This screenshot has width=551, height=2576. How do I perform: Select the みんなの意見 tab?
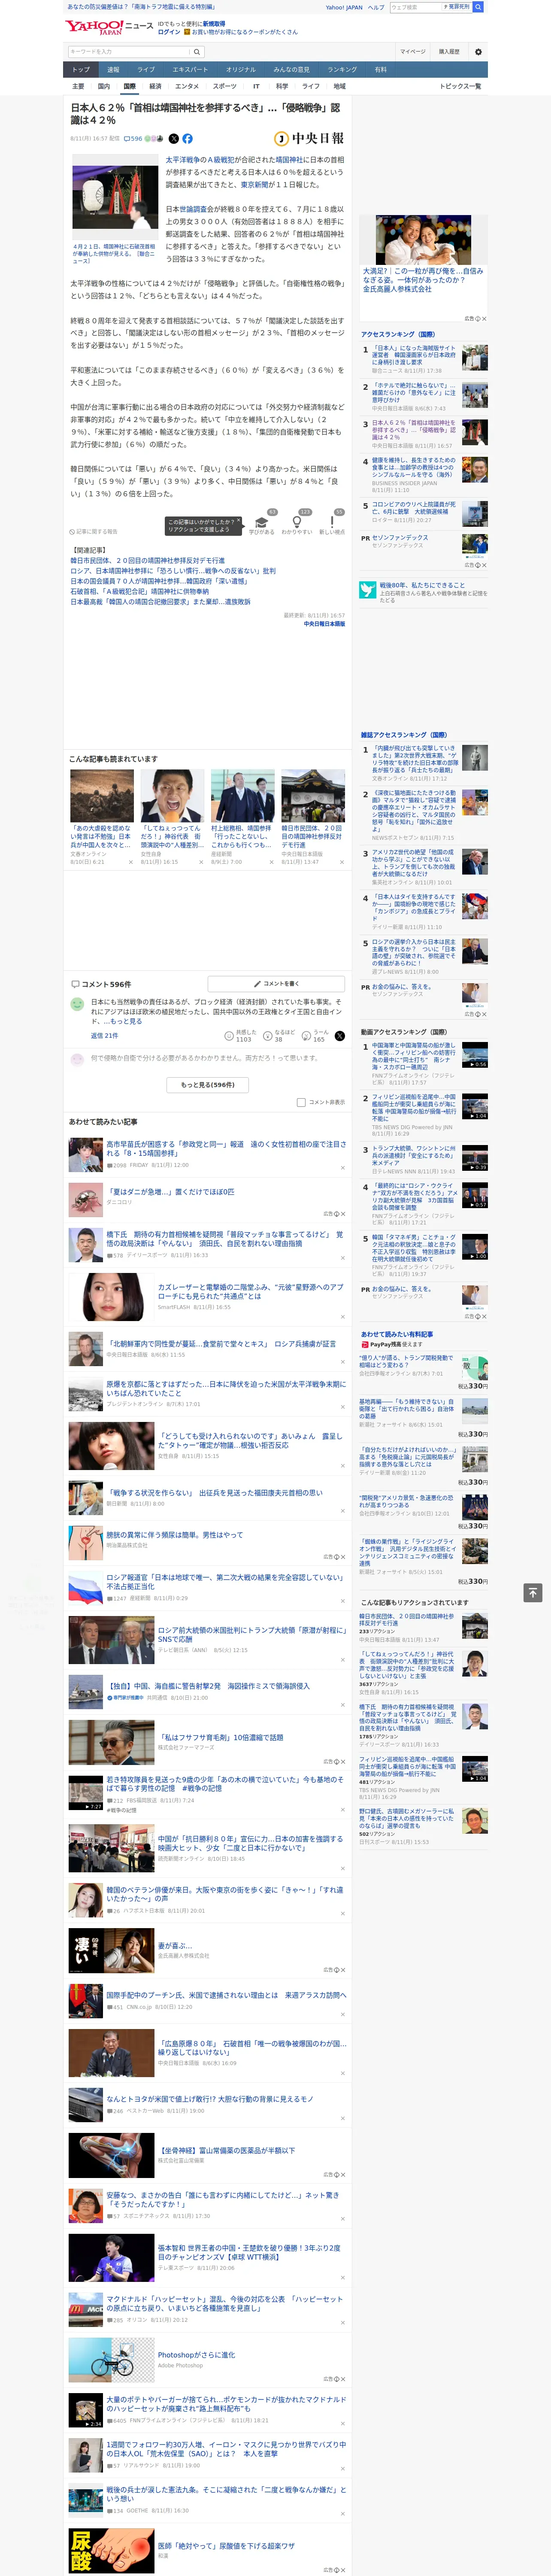[x=291, y=70]
